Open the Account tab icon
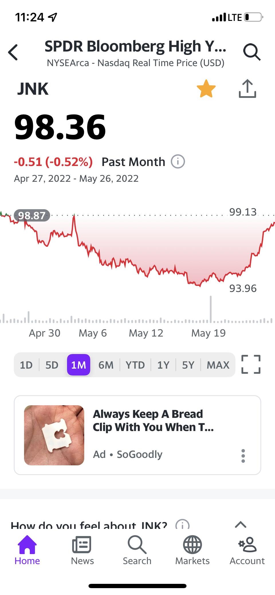The image size is (275, 595). pos(247,545)
